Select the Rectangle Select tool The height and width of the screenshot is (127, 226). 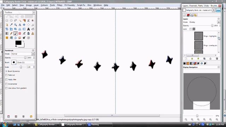(x=7, y=20)
